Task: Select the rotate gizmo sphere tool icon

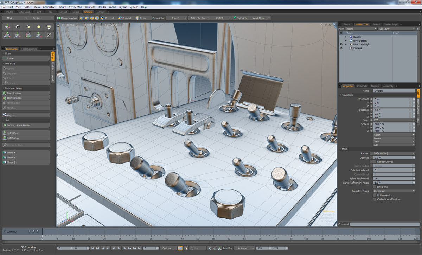Action: click(x=28, y=35)
